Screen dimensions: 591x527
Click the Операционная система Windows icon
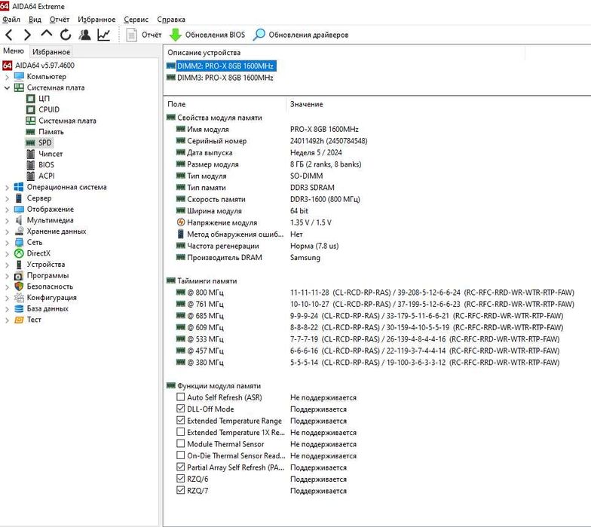tap(19, 187)
